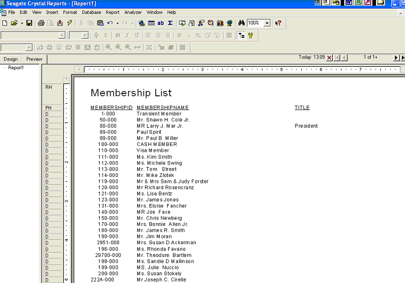Click the Insert Summary sigma icon
Image resolution: width=405 pixels, height=283 pixels.
click(x=170, y=23)
